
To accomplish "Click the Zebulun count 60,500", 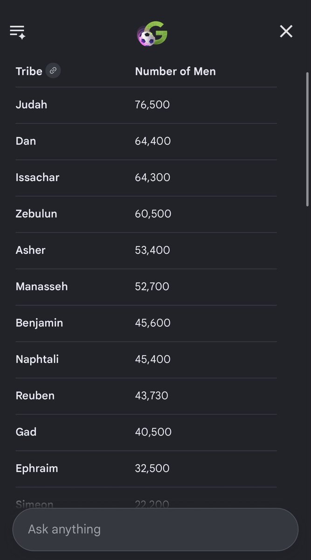I will point(153,214).
